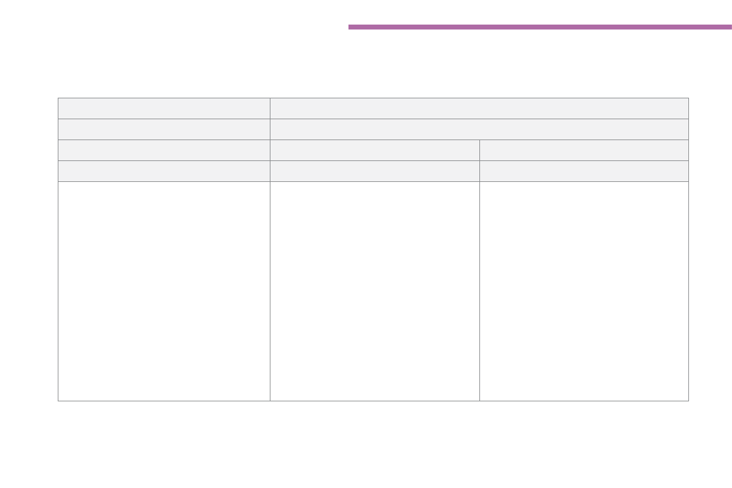The height and width of the screenshot is (488, 732).
Task: Click the table's bottom-right corner
Action: (688, 401)
